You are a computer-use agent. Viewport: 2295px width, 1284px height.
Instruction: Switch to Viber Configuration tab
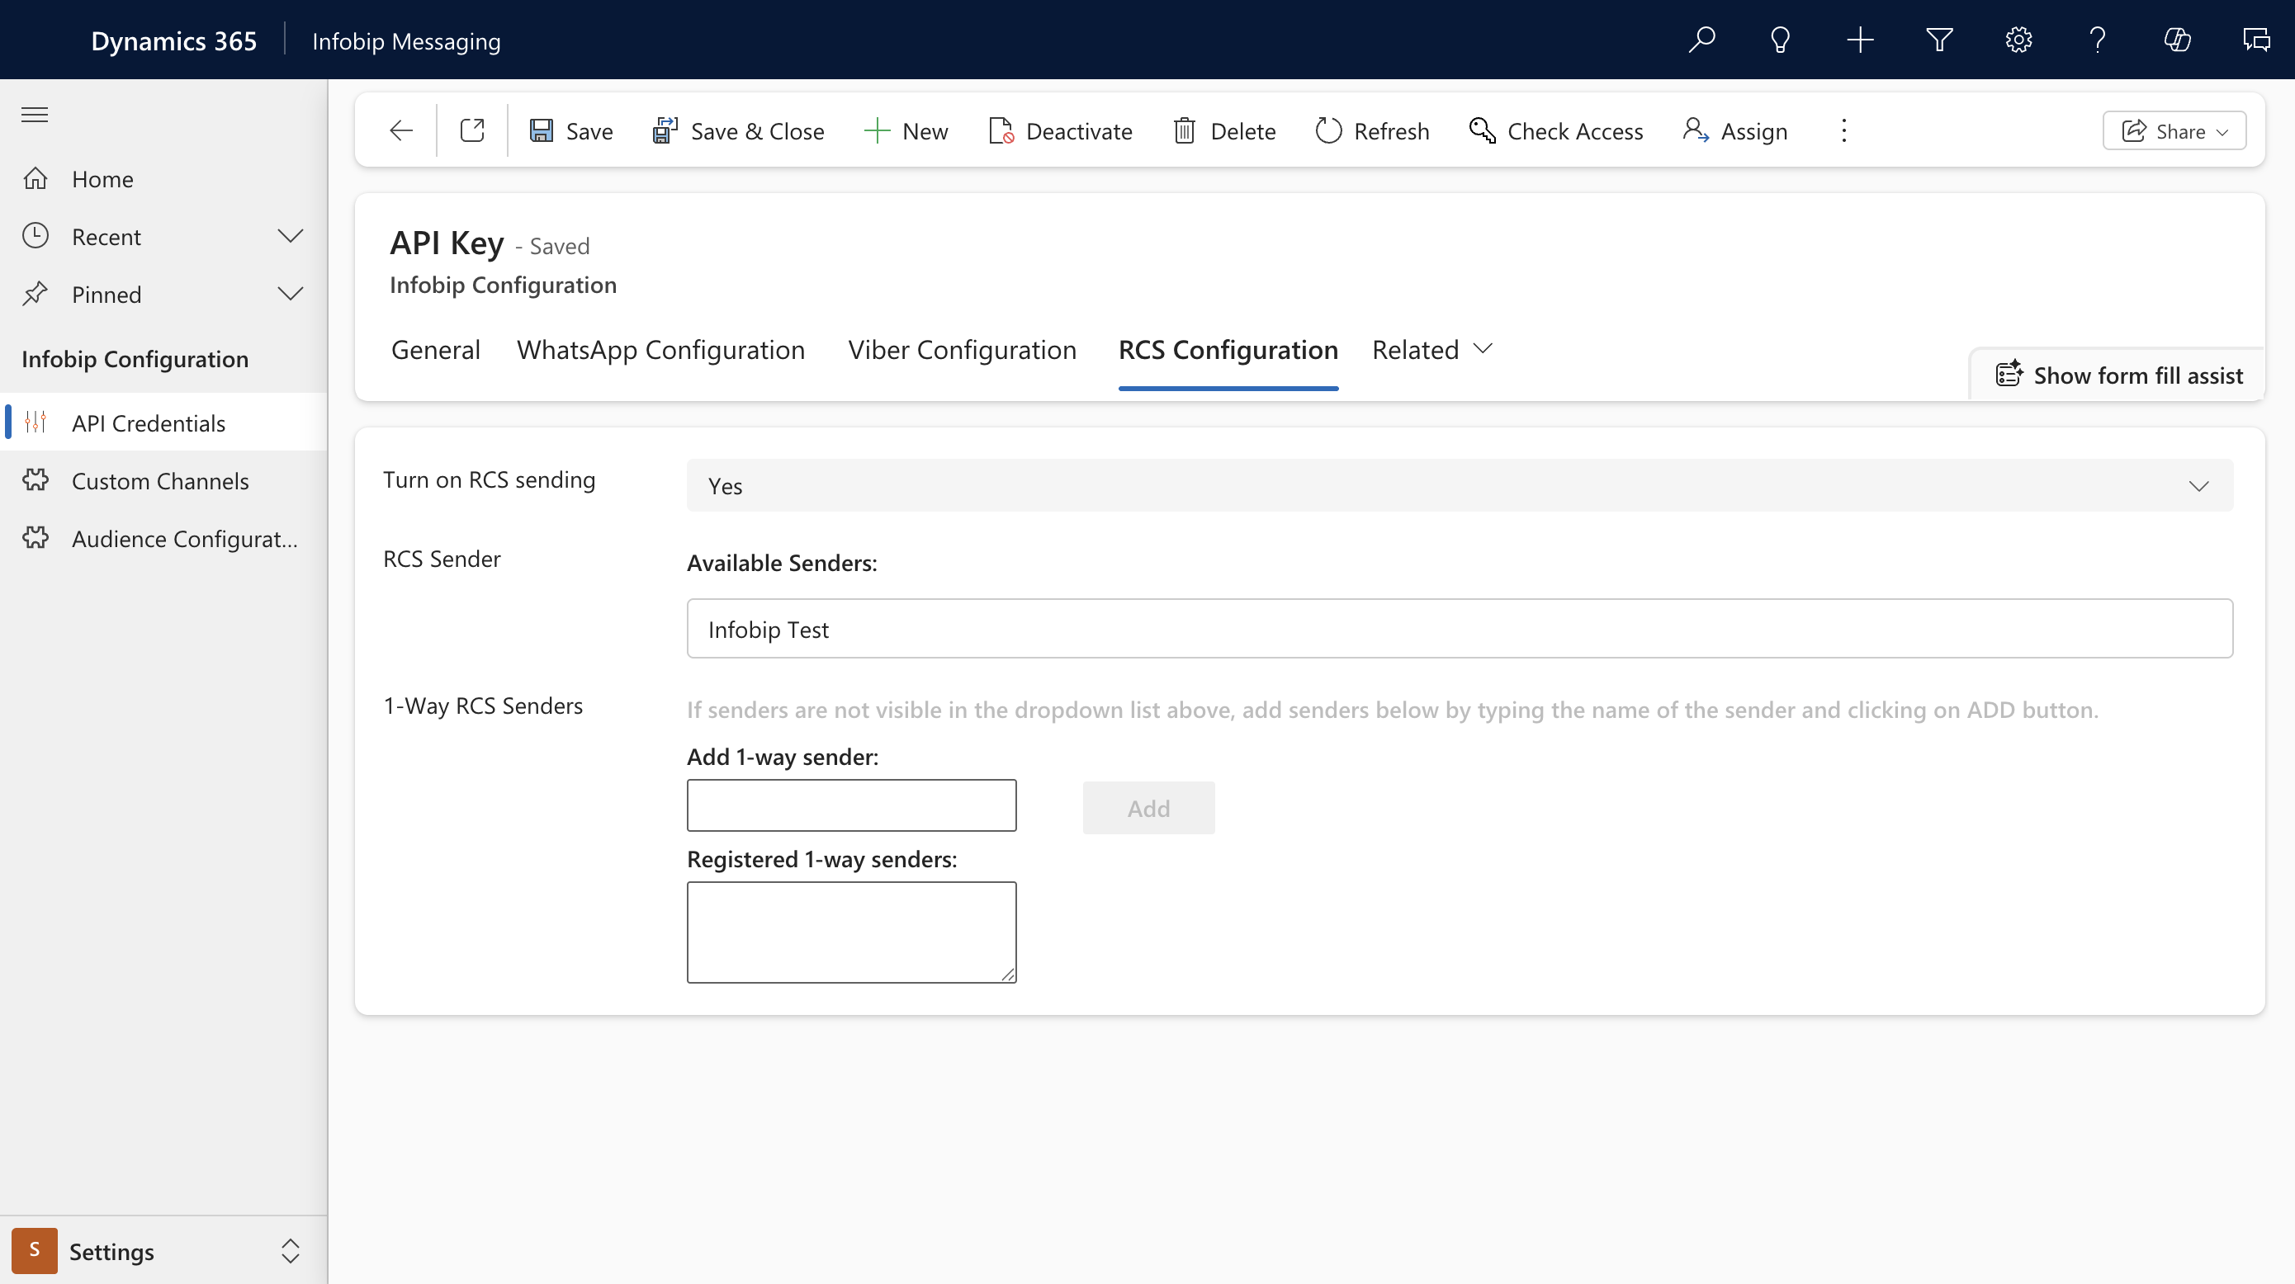pyautogui.click(x=963, y=350)
